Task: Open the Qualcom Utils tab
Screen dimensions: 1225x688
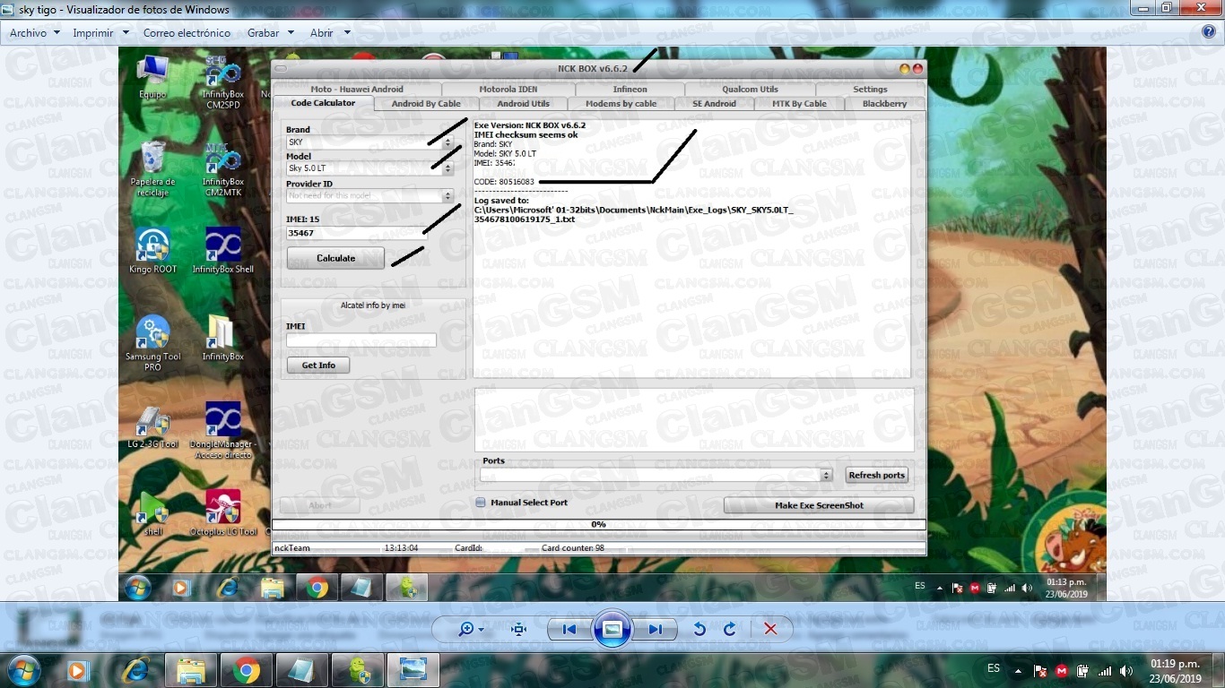Action: (751, 90)
